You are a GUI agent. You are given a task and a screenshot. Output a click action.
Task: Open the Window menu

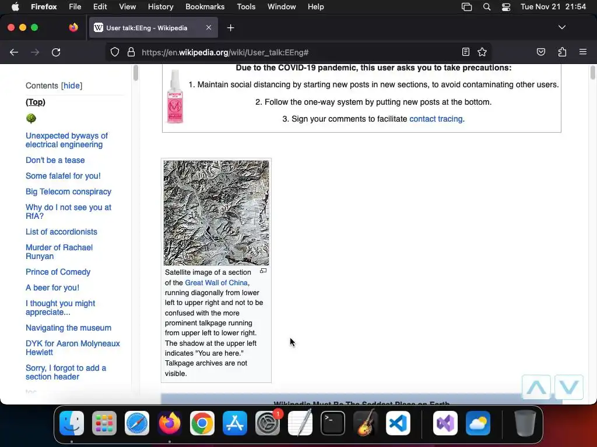pos(282,6)
